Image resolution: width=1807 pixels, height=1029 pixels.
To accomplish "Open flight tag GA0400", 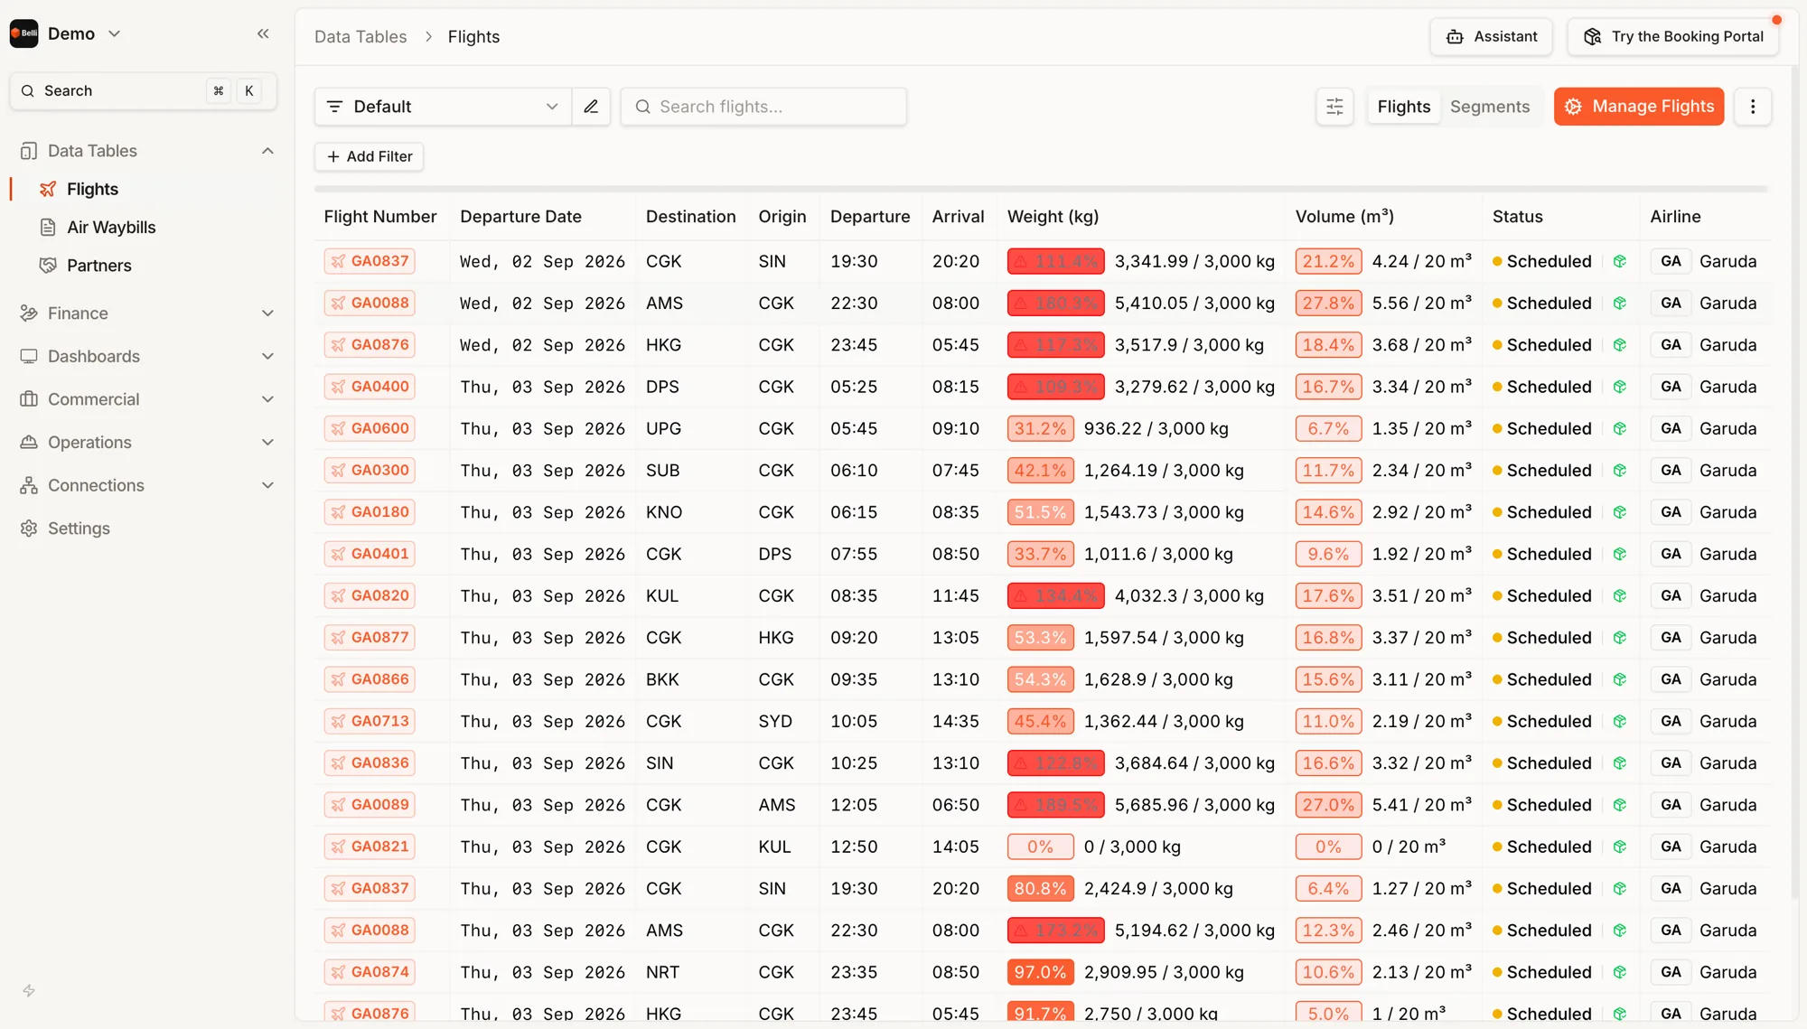I will tap(370, 387).
